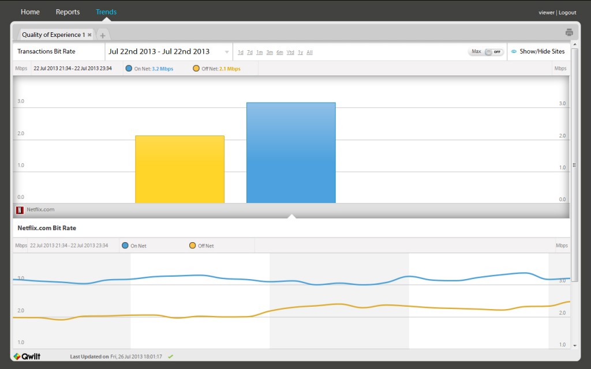The width and height of the screenshot is (591, 369).
Task: Toggle On Net circle in Netflix Bit Rate legend
Action: (125, 246)
